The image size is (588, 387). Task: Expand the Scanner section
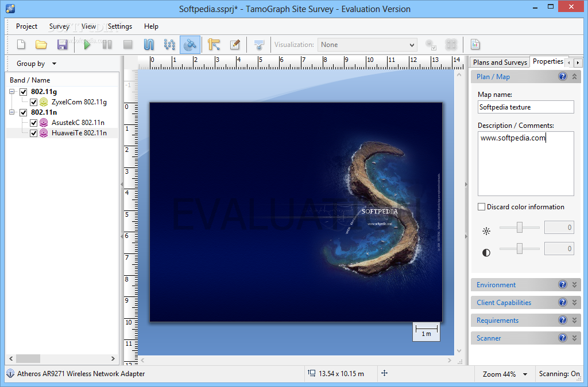(574, 338)
